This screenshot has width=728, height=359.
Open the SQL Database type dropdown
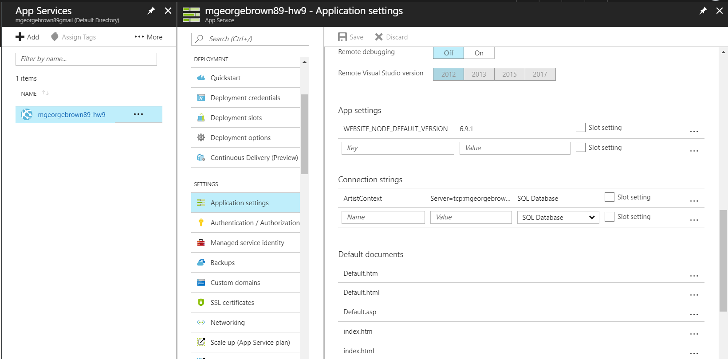click(x=558, y=217)
